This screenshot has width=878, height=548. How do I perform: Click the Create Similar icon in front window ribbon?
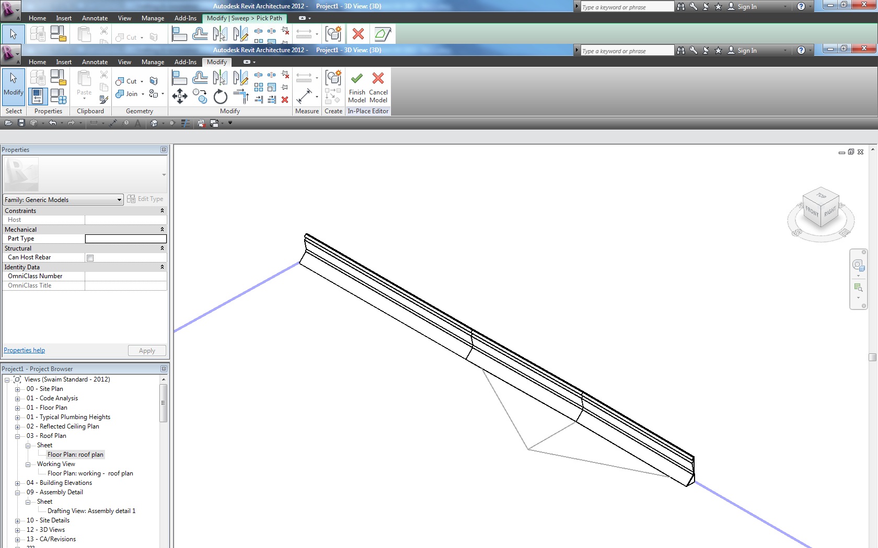point(333,78)
